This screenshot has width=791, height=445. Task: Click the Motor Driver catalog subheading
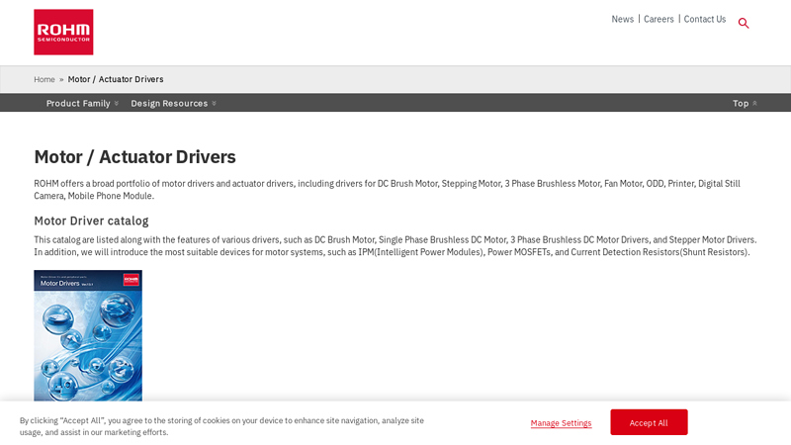(91, 221)
